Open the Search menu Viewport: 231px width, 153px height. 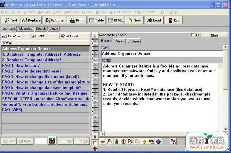point(29,12)
